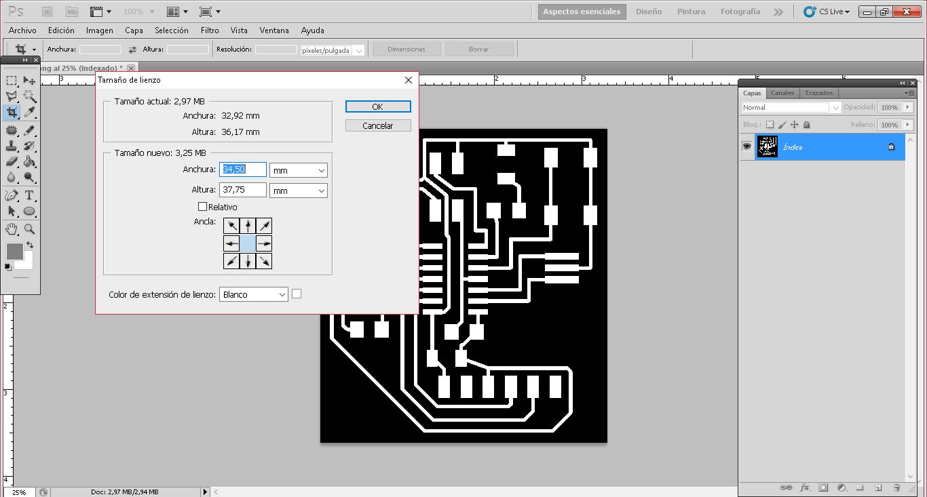Set anchor to bottom-right arrow
927x497 pixels.
click(x=264, y=261)
